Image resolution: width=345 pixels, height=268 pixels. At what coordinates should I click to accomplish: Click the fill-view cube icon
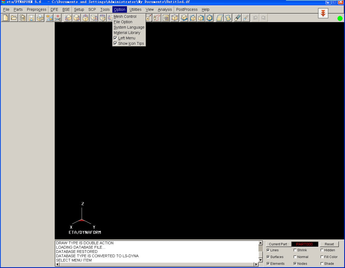[175, 18]
